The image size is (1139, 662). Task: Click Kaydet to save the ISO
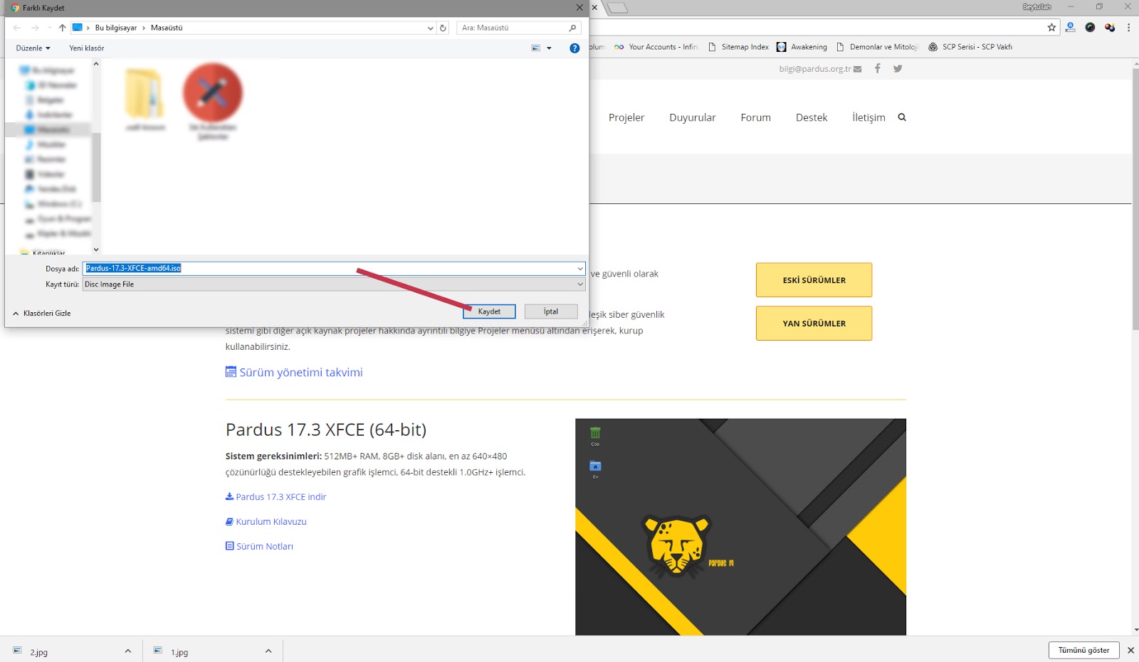[x=489, y=311]
